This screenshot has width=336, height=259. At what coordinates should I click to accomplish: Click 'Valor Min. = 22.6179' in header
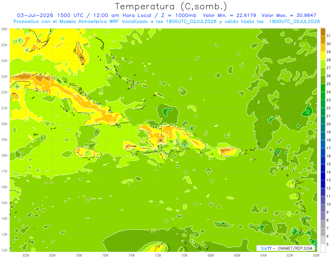[230, 15]
